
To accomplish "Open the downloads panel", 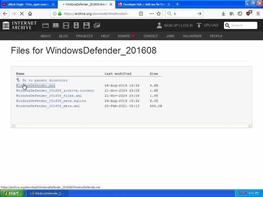I will click(223, 14).
